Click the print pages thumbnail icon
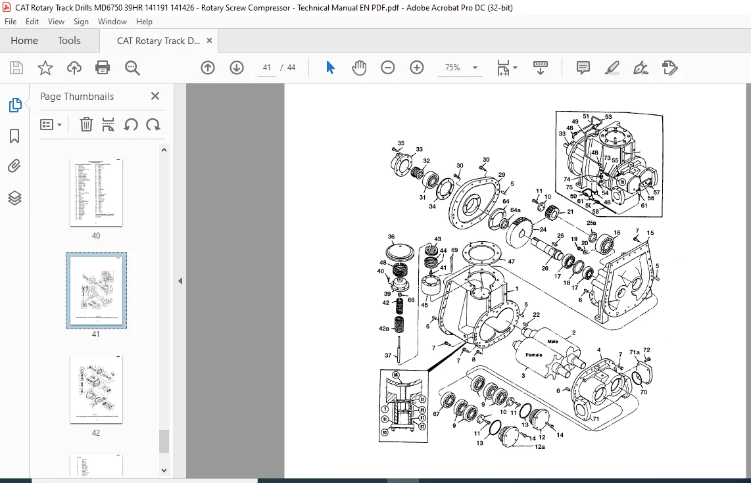 (109, 125)
